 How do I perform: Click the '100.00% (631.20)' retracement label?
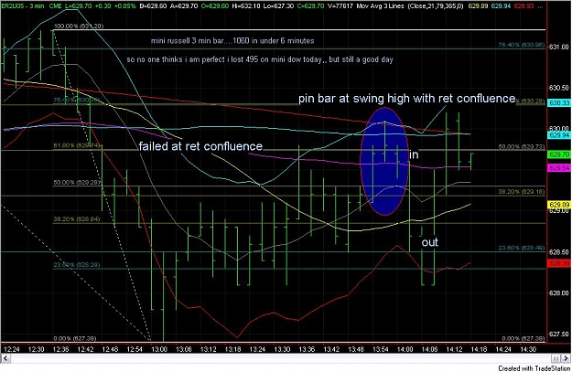click(x=79, y=27)
